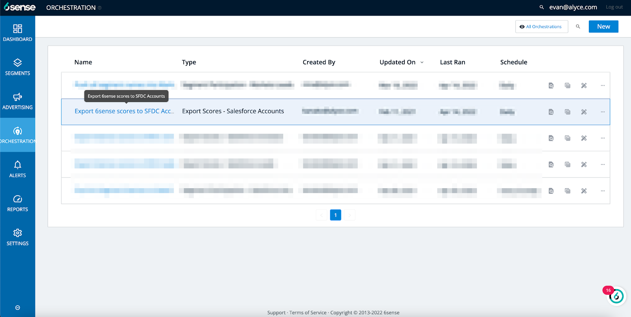Open the 6sense chat widget with 16 badge

click(x=616, y=296)
